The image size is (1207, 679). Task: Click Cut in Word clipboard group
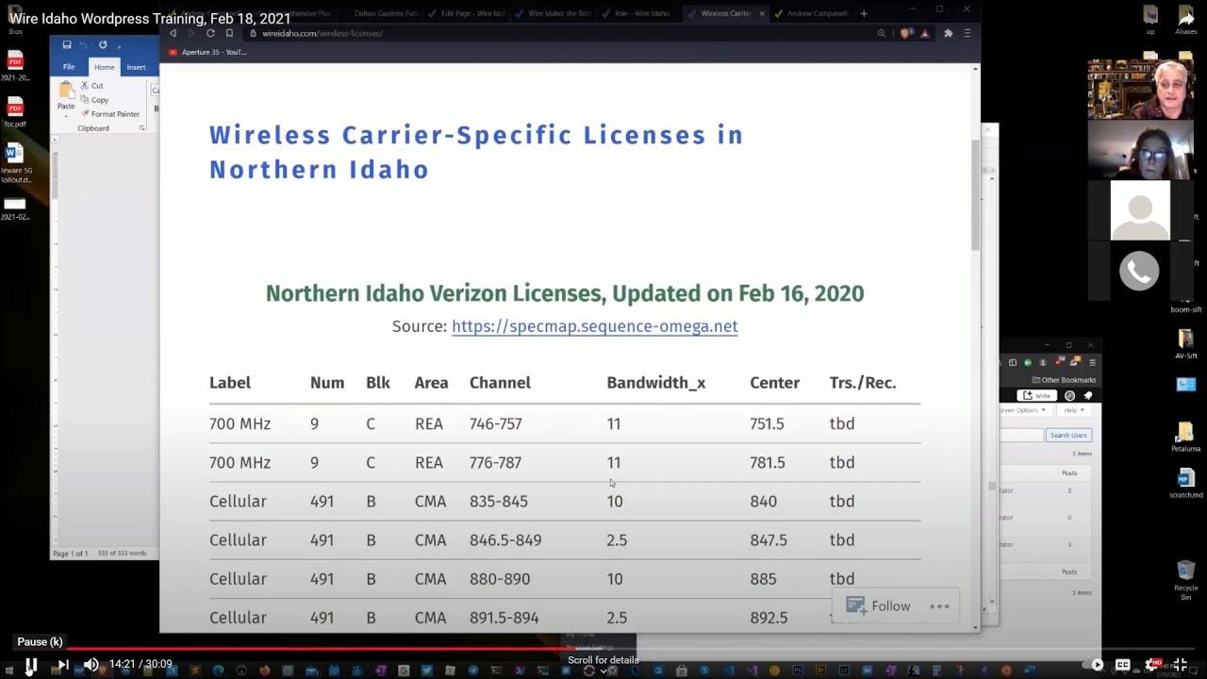(91, 86)
